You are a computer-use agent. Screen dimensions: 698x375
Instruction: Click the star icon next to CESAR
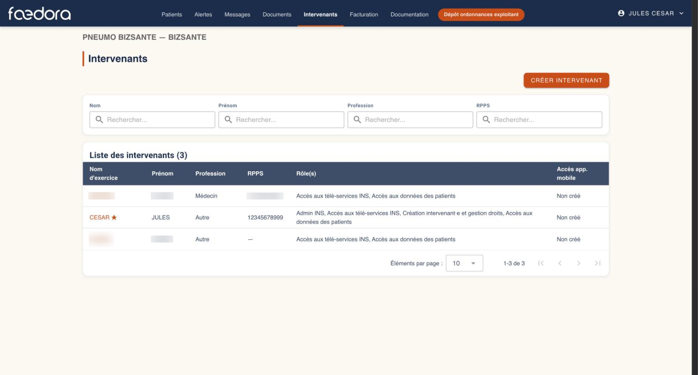(x=114, y=218)
